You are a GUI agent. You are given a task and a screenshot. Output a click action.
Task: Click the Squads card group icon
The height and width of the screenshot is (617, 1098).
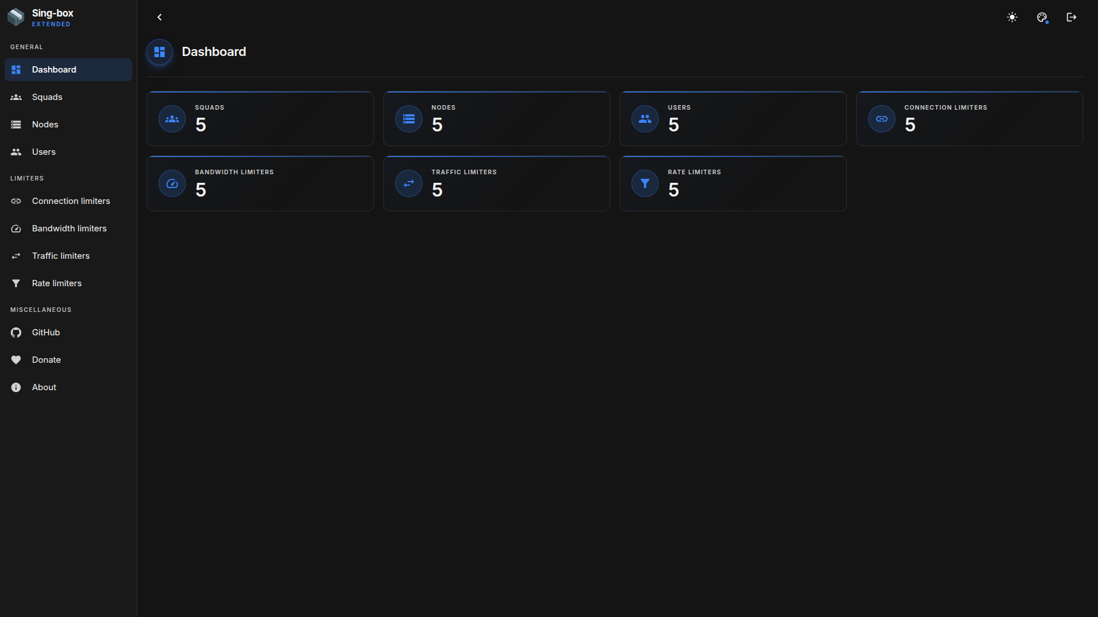tap(172, 119)
